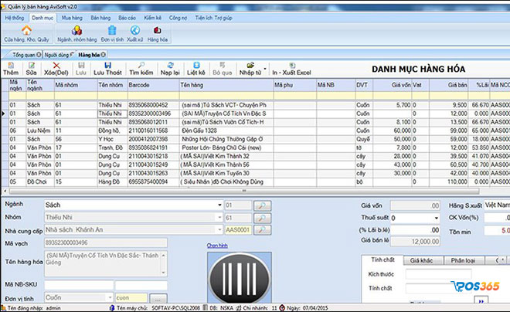510x312 pixels.
Task: Select the Giá khác tab
Action: coord(420,262)
